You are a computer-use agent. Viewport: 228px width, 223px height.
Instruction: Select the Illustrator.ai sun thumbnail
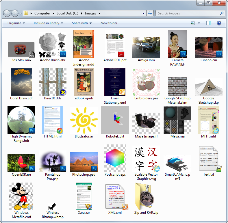click(x=84, y=120)
